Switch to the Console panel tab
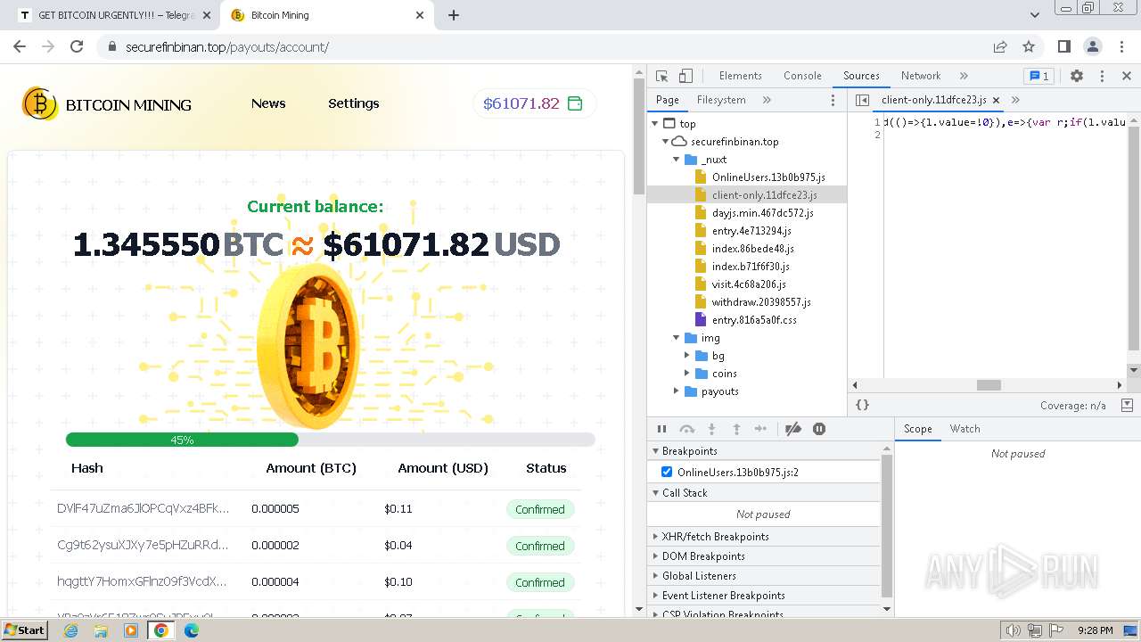The image size is (1141, 642). (802, 76)
